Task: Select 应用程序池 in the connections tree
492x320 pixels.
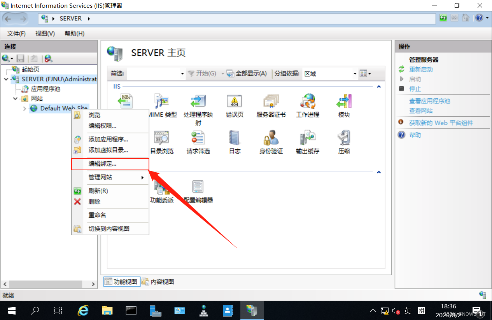Action: (46, 89)
